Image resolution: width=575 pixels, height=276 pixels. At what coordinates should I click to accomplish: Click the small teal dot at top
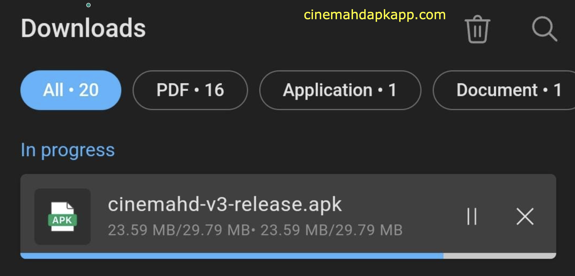coord(88,5)
